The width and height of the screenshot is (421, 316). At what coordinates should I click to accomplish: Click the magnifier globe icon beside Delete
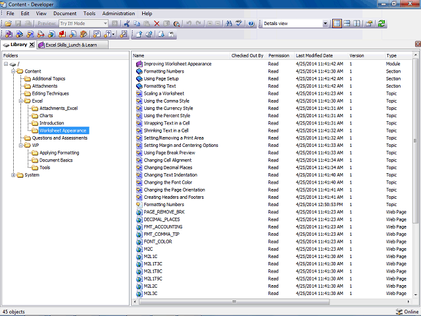(x=176, y=24)
